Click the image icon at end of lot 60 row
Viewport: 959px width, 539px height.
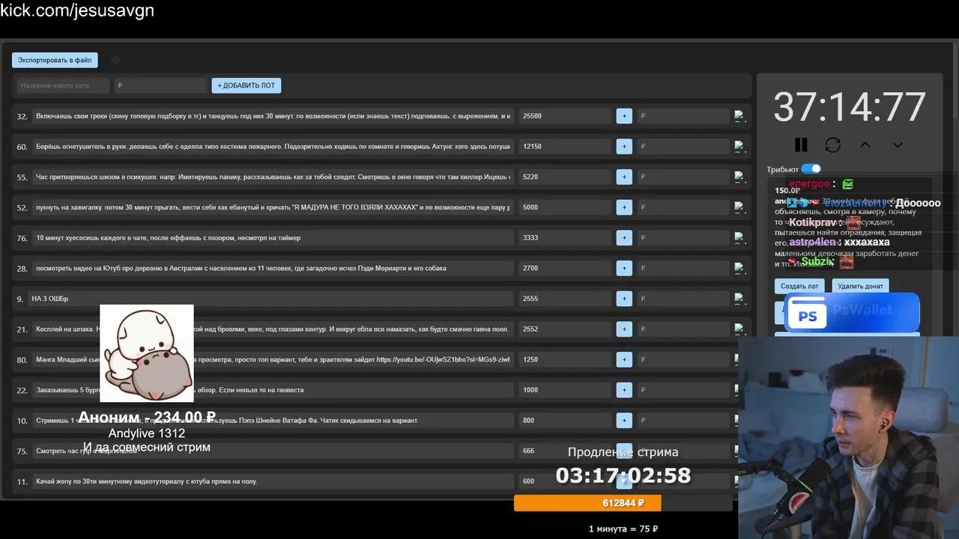[x=739, y=147]
